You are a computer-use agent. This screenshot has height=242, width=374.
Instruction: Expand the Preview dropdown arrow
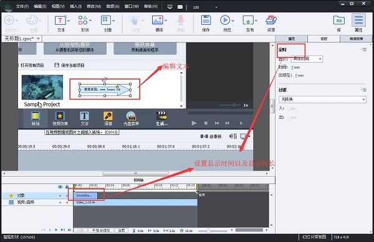click(233, 21)
